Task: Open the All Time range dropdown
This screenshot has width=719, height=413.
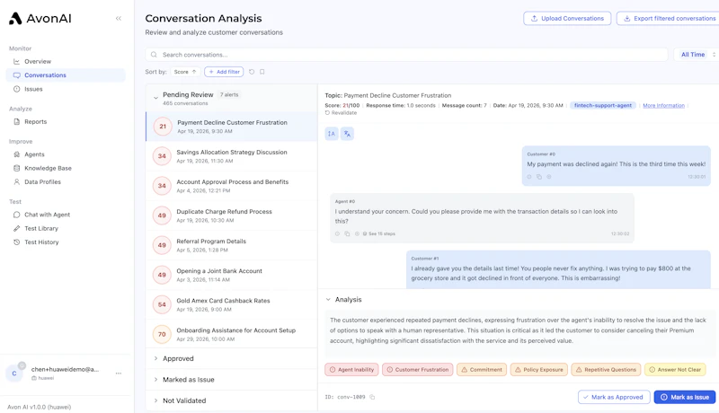Action: pyautogui.click(x=696, y=55)
